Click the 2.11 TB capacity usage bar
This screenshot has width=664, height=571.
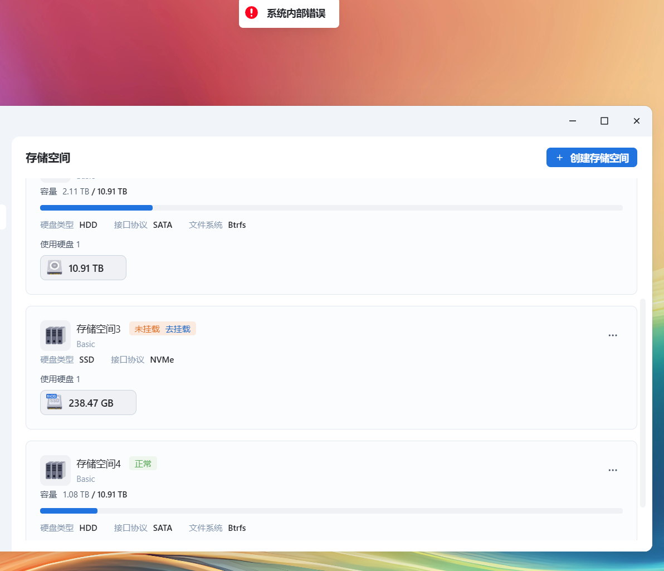pos(331,208)
